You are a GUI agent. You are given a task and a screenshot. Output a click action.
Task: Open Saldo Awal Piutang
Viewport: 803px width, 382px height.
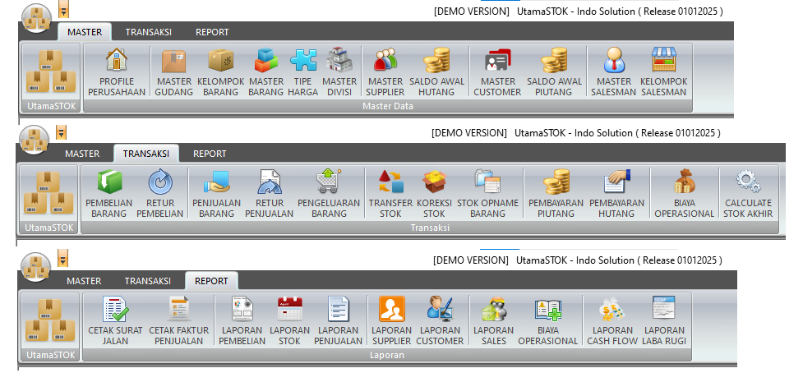(x=554, y=72)
